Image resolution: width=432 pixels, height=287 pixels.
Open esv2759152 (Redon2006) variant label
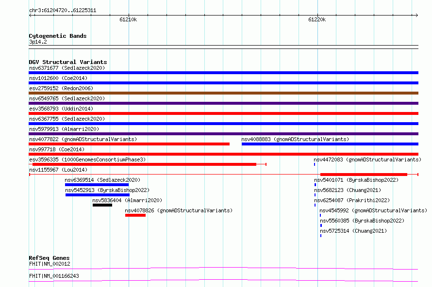coord(61,88)
